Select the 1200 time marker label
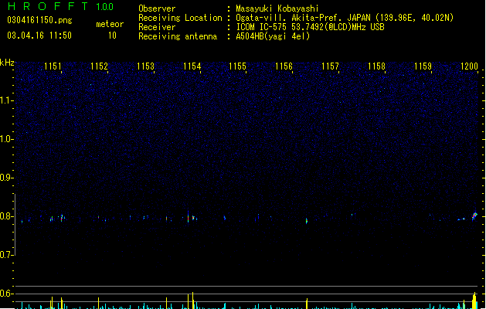 click(469, 66)
